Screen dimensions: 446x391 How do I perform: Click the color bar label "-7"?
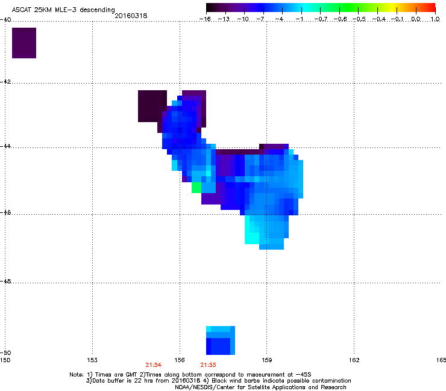(x=260, y=19)
